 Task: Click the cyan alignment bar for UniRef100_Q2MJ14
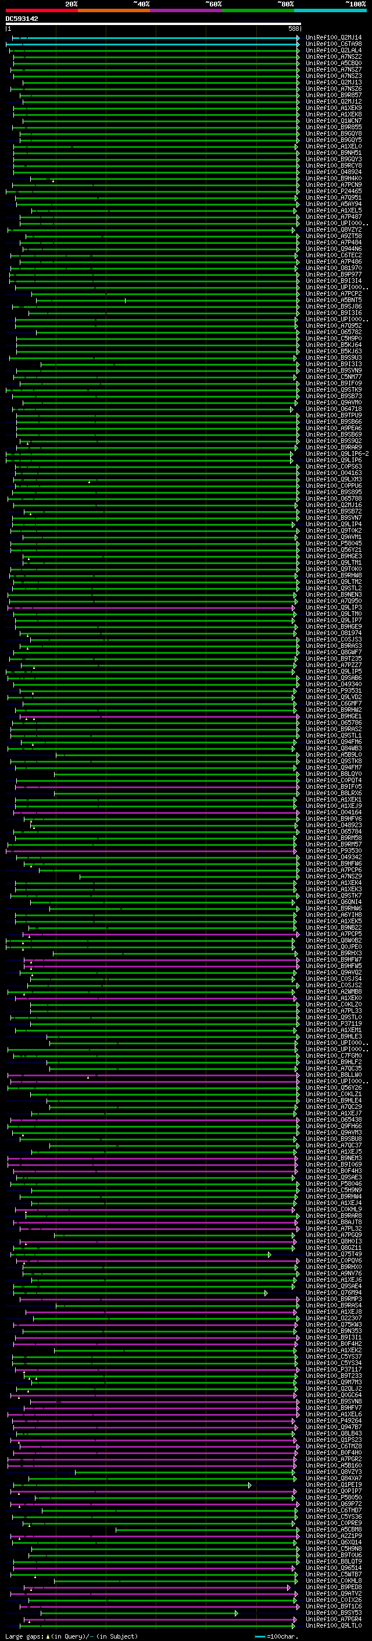click(155, 38)
